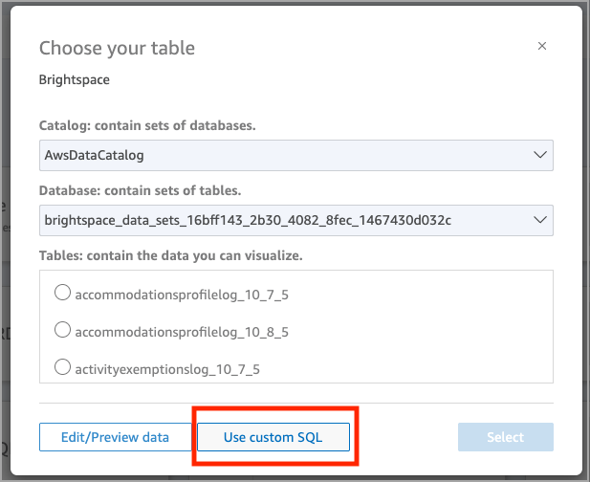Click the Brightspace data source name
This screenshot has width=590, height=482.
click(75, 79)
